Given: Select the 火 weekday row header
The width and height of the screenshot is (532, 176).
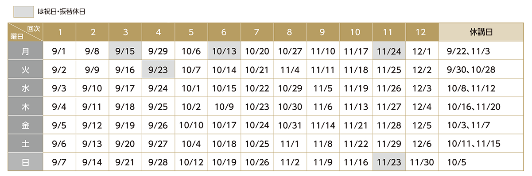Looking at the screenshot, I should click(x=25, y=69).
